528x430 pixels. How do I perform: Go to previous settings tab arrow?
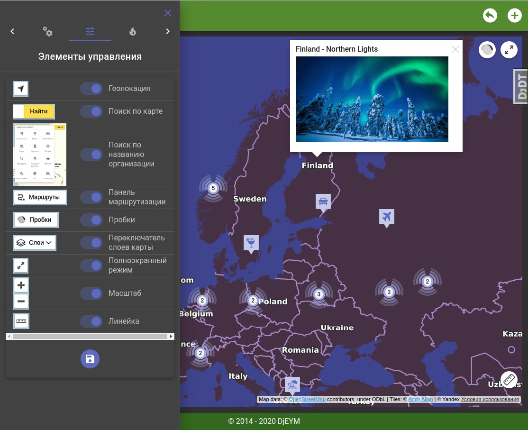(12, 31)
